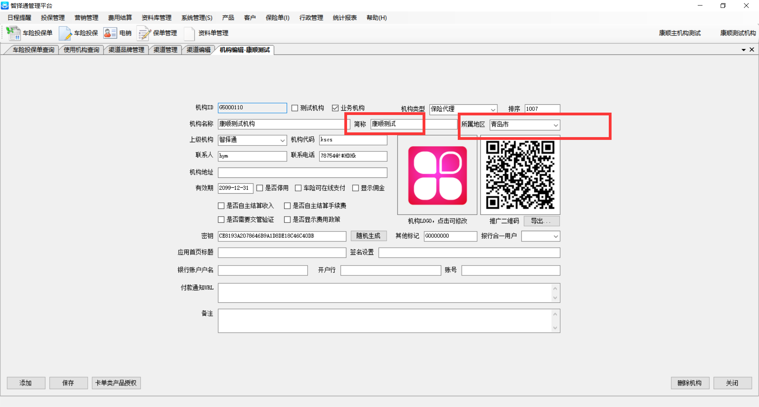Click the 机构地址 input field
Image resolution: width=759 pixels, height=407 pixels.
(x=302, y=173)
